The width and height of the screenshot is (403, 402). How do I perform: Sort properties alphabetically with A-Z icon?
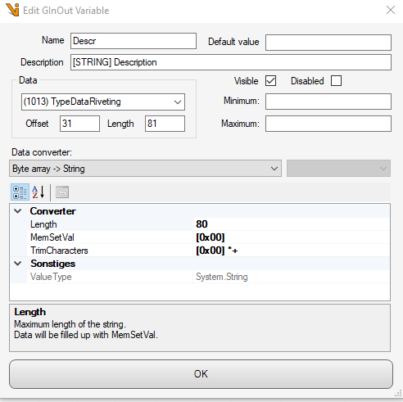tap(38, 192)
